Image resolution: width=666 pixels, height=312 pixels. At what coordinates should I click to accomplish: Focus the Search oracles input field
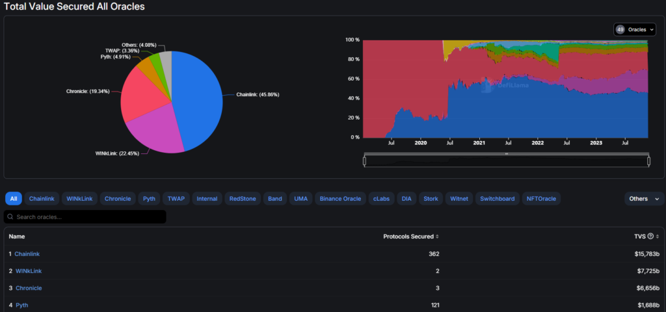click(88, 216)
